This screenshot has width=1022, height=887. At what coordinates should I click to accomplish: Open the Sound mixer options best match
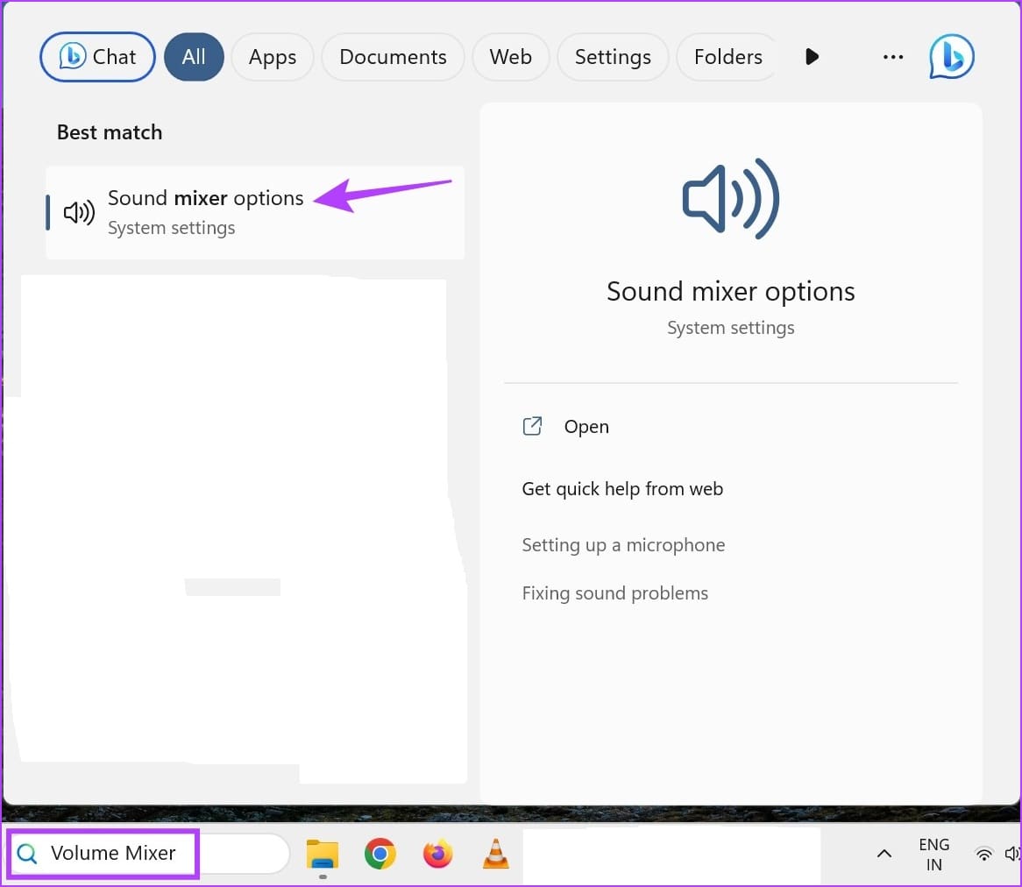pos(255,212)
